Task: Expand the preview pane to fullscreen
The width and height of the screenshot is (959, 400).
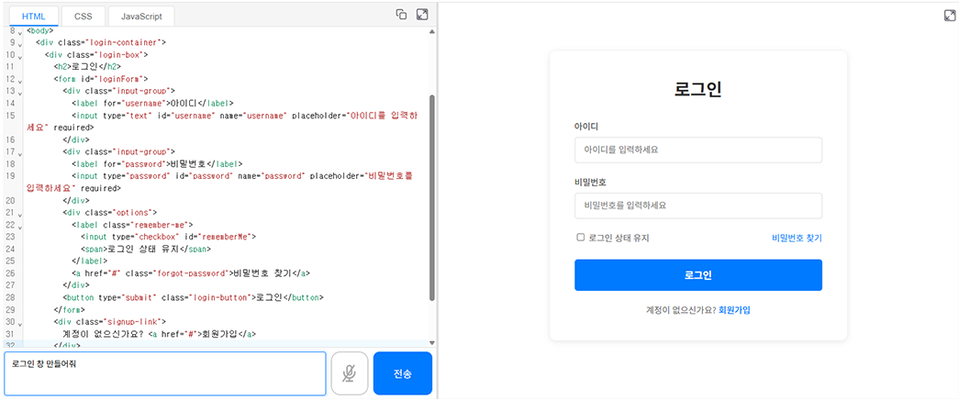Action: 950,16
